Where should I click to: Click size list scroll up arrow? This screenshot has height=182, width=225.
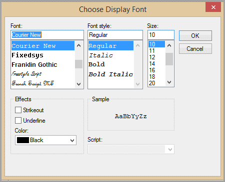(169, 45)
